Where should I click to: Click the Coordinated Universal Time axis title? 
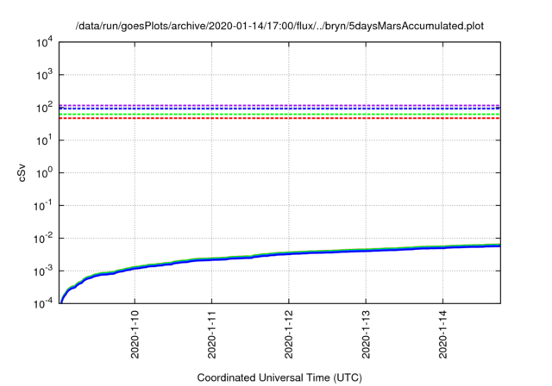(279, 378)
